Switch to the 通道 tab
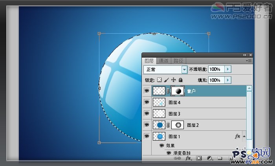 [x=164, y=61]
